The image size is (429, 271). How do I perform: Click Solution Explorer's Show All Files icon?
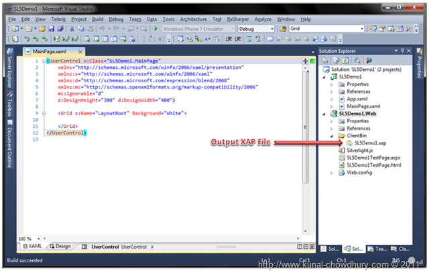point(337,60)
